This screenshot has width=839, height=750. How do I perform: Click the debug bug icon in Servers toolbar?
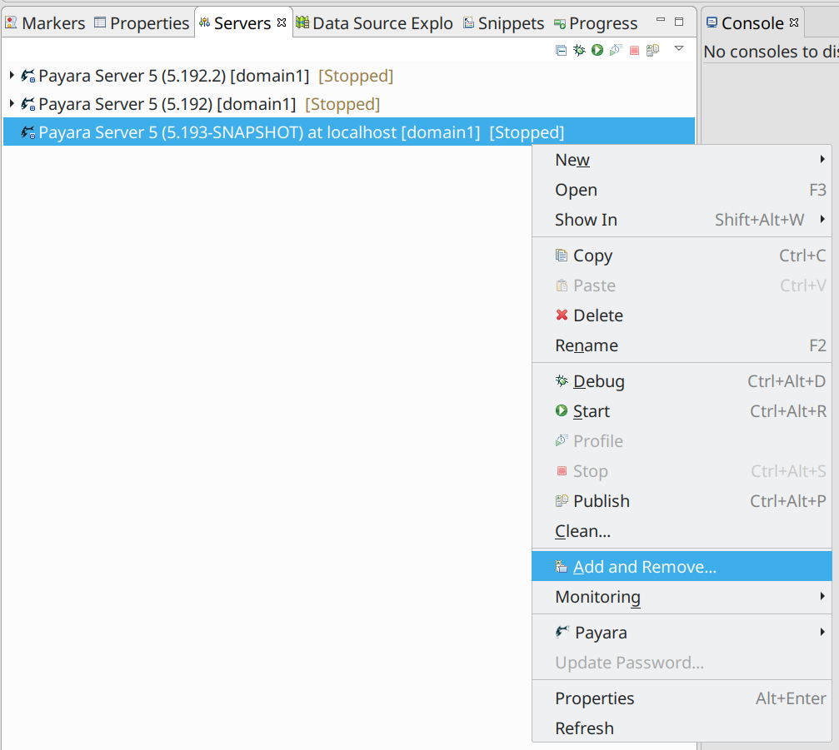tap(579, 50)
